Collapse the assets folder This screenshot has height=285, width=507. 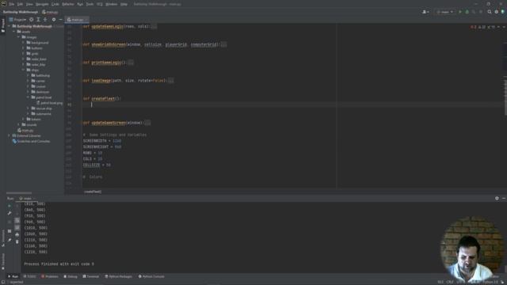click(14, 32)
